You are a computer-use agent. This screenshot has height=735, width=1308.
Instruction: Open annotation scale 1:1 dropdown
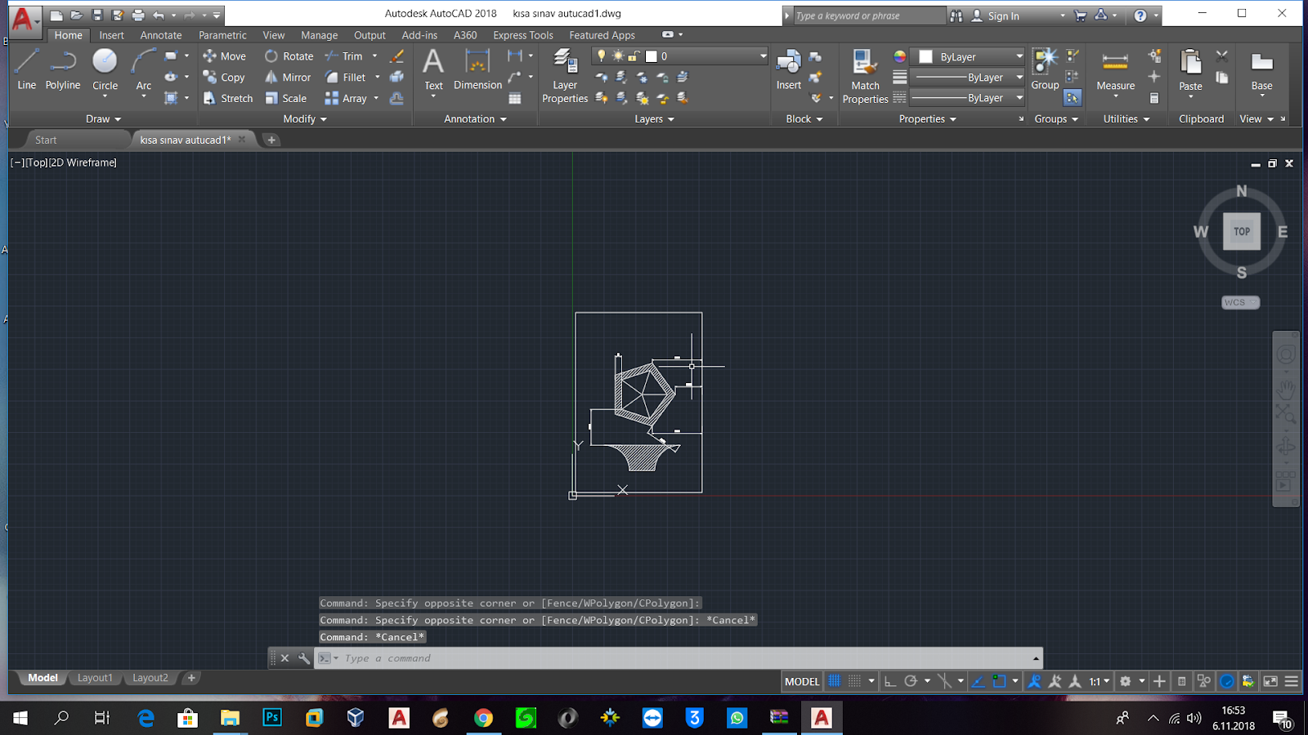pos(1099,681)
